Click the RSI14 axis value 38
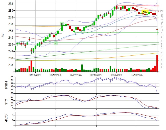The height and width of the screenshot is (130, 166). coord(12,90)
